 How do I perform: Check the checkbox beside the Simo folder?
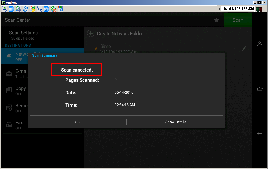(x=90, y=48)
